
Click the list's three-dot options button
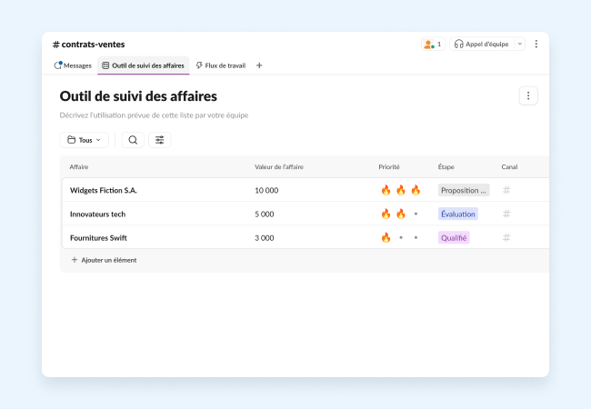click(x=528, y=95)
